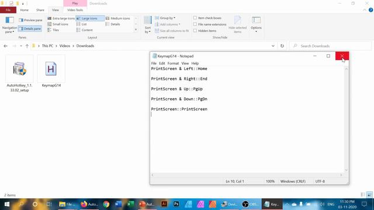Select Extra large icons layout
Image resolution: width=374 pixels, height=210 pixels.
coord(61,18)
